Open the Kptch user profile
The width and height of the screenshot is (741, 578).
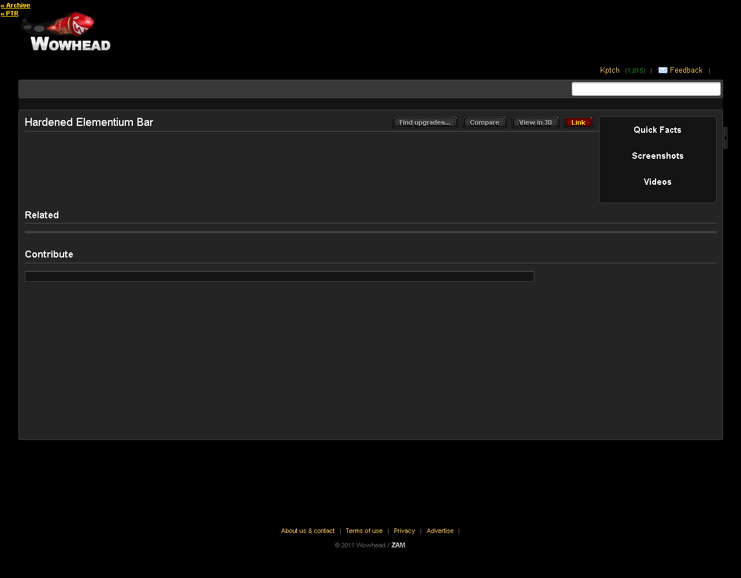609,70
